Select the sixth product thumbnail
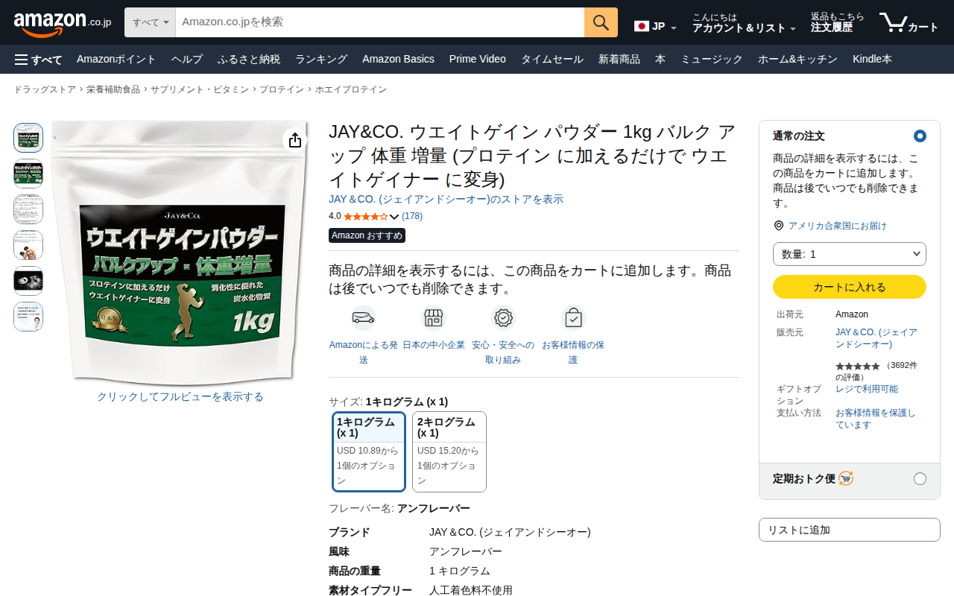954x596 pixels. pos(28,317)
